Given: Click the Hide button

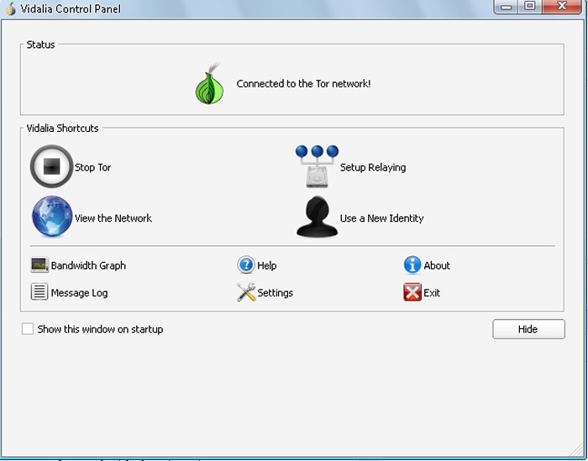Looking at the screenshot, I should coord(528,329).
